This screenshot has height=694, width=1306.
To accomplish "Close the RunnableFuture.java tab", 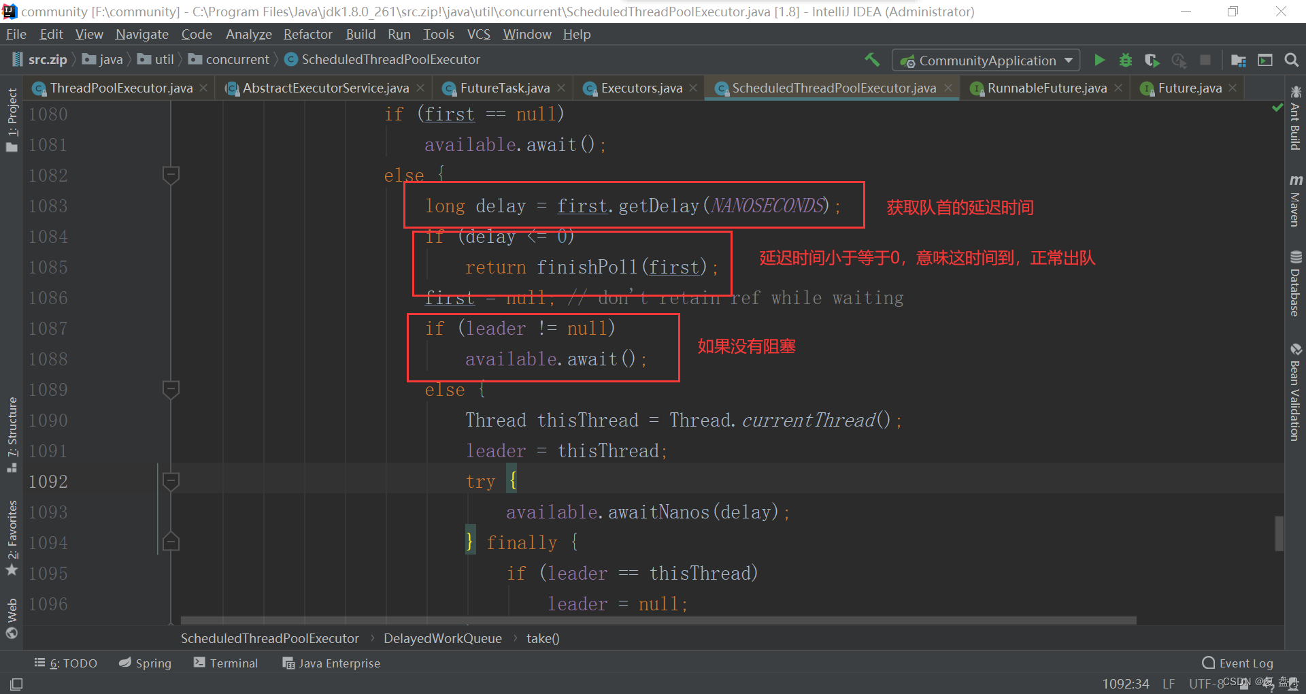I will pyautogui.click(x=1118, y=88).
